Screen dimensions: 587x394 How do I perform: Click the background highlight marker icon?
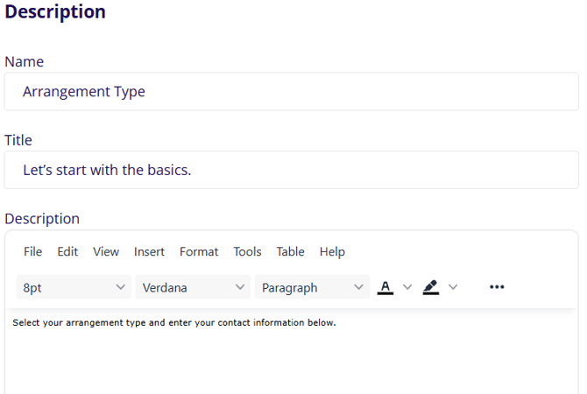[x=430, y=287]
